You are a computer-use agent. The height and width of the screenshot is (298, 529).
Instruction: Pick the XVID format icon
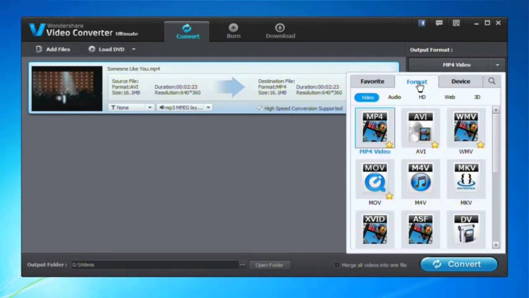coord(375,230)
